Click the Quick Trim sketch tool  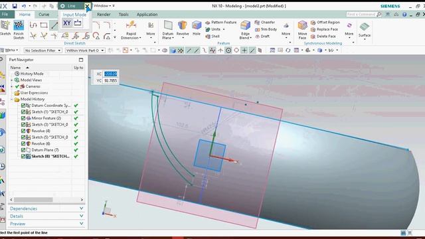click(x=33, y=36)
